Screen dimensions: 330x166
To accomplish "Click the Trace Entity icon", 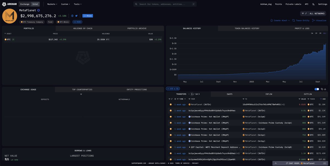I will (x=293, y=20).
